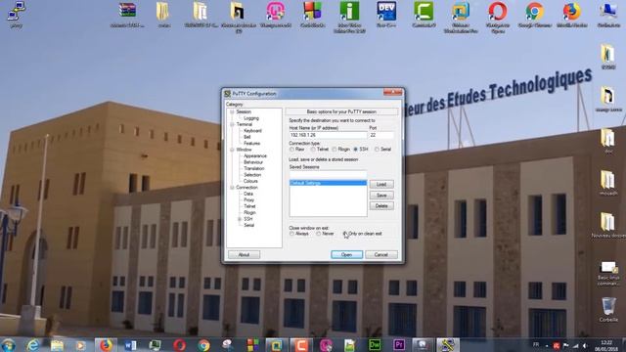This screenshot has width=626, height=352.
Task: Switch to Firefox in the taskbar
Action: 106,345
